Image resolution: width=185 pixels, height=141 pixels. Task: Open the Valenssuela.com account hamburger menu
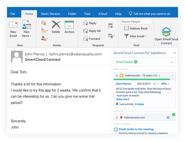pos(117,117)
